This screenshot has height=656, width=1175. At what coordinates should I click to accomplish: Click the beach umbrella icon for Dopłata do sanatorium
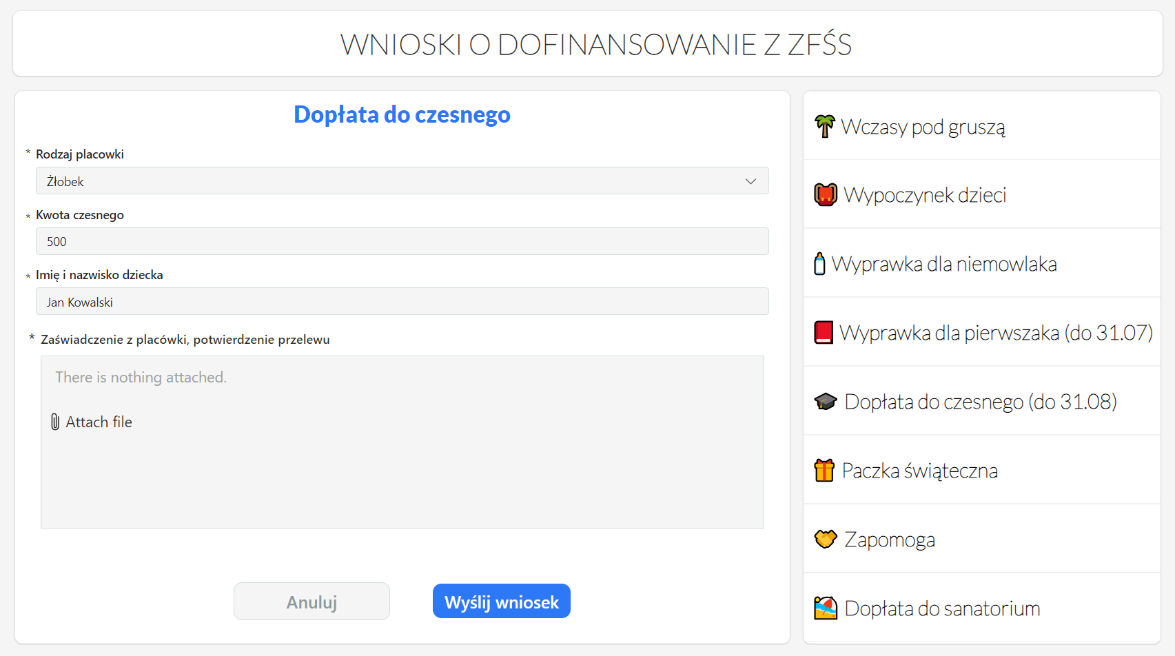coord(825,608)
